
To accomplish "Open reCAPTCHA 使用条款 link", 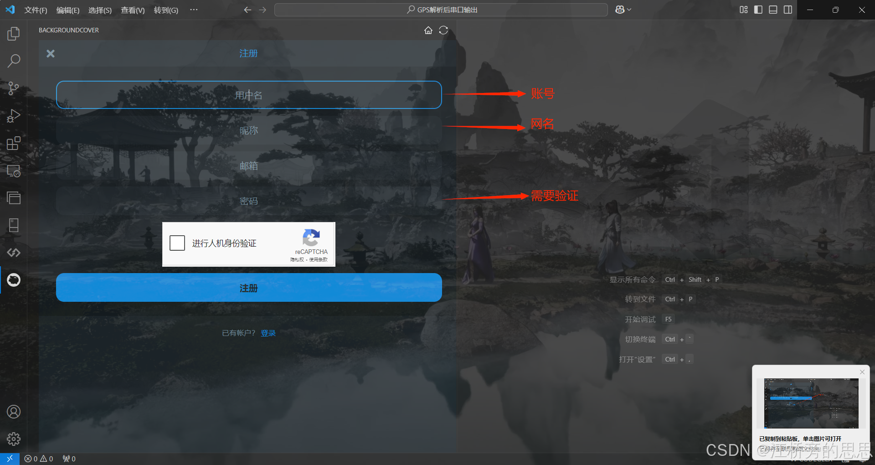I will coord(318,259).
